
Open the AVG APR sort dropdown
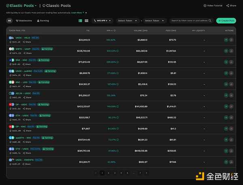102,21
